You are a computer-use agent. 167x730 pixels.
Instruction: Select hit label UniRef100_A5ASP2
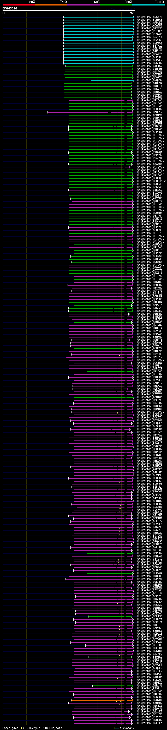[150, 25]
